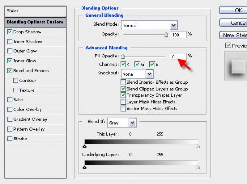Open Stroke settings by its label
The width and height of the screenshot is (247, 184).
pos(20,138)
